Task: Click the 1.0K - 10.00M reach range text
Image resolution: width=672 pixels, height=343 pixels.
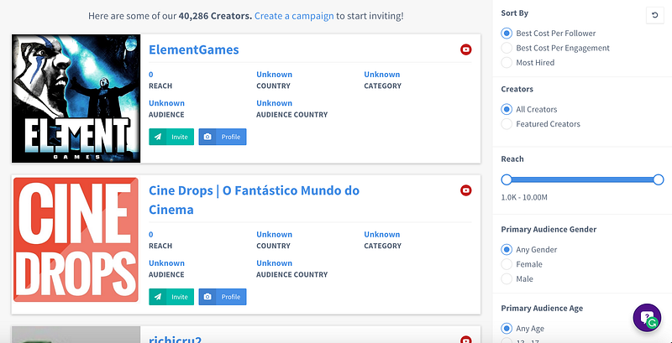Action: pyautogui.click(x=524, y=198)
